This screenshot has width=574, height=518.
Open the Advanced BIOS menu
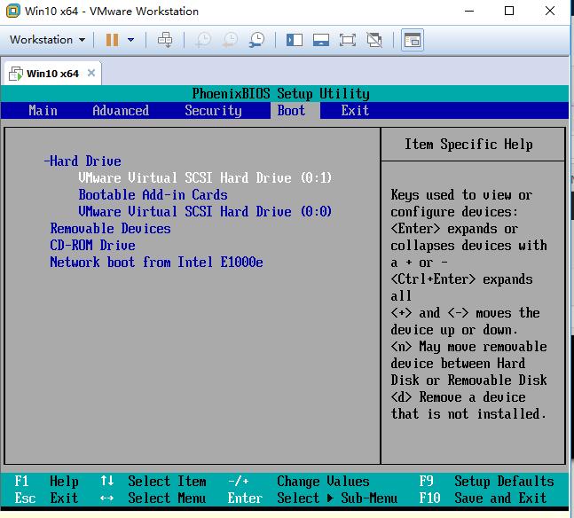pos(121,110)
